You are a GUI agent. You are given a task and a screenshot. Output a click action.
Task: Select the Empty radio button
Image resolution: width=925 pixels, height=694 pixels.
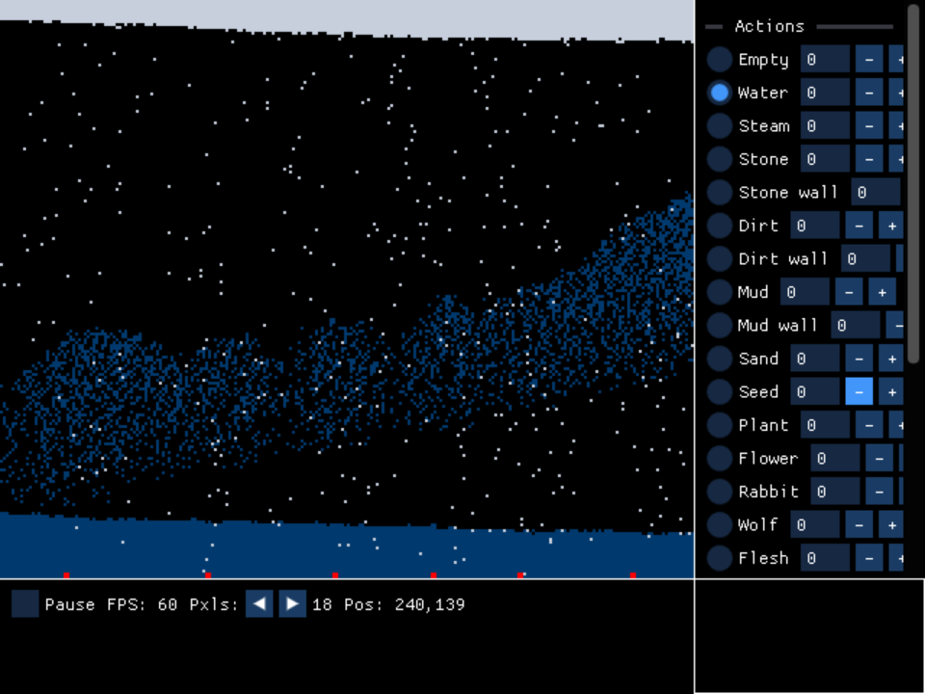719,60
